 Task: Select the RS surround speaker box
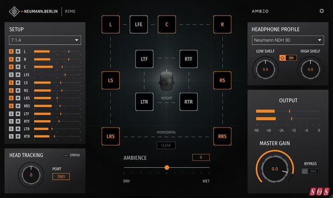pyautogui.click(x=222, y=80)
